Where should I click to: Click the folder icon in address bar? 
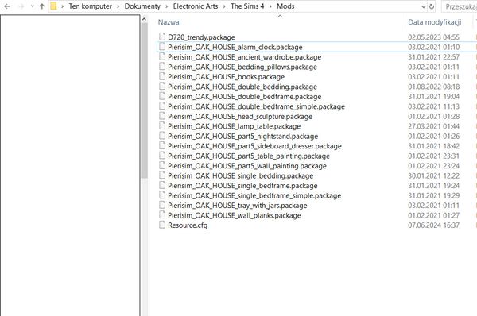(x=53, y=6)
